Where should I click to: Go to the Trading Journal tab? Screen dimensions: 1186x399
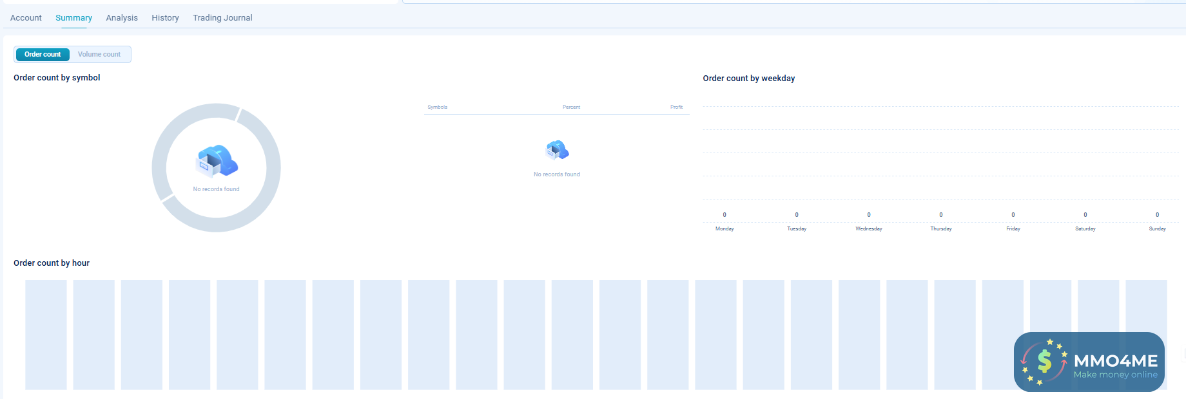222,18
